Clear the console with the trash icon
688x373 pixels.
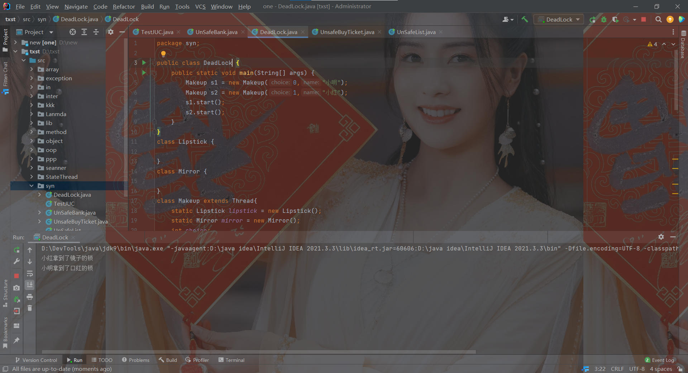[30, 308]
